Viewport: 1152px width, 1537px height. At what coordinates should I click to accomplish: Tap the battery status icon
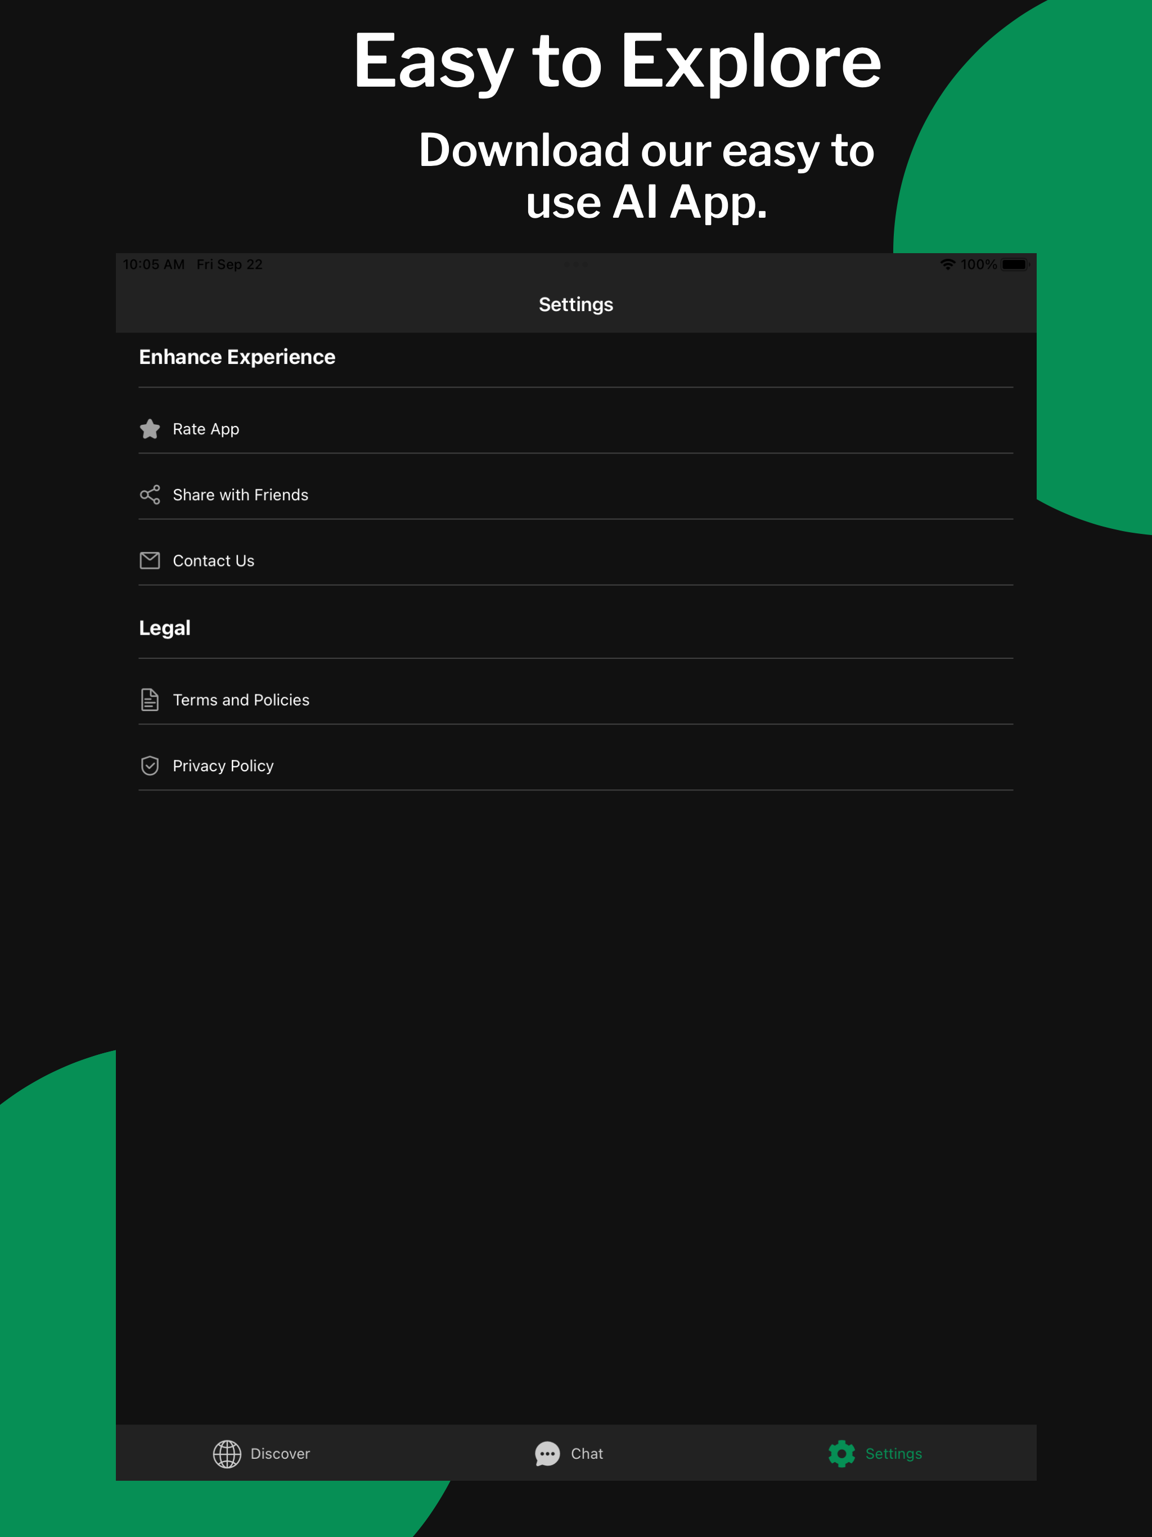tap(1015, 264)
